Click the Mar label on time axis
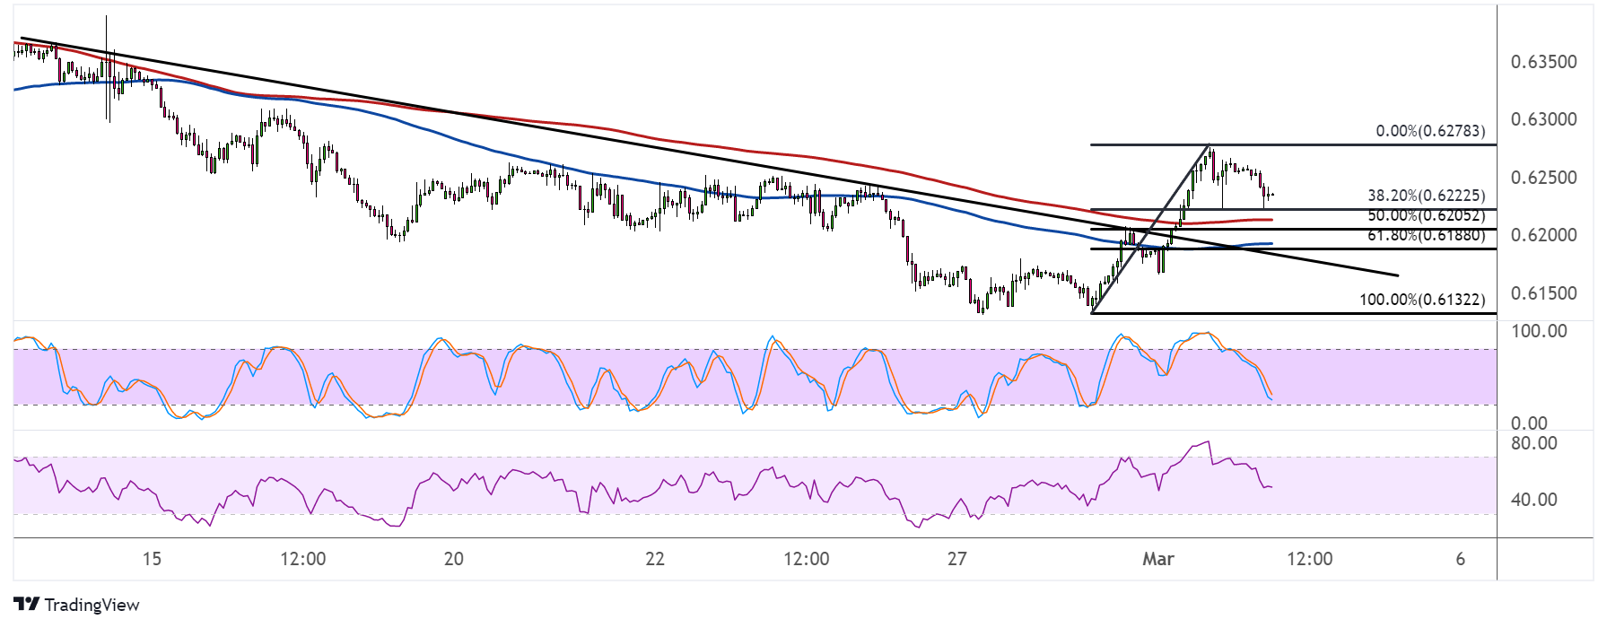 click(x=1158, y=559)
